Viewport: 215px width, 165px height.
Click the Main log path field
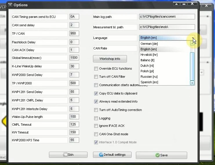click(x=167, y=16)
